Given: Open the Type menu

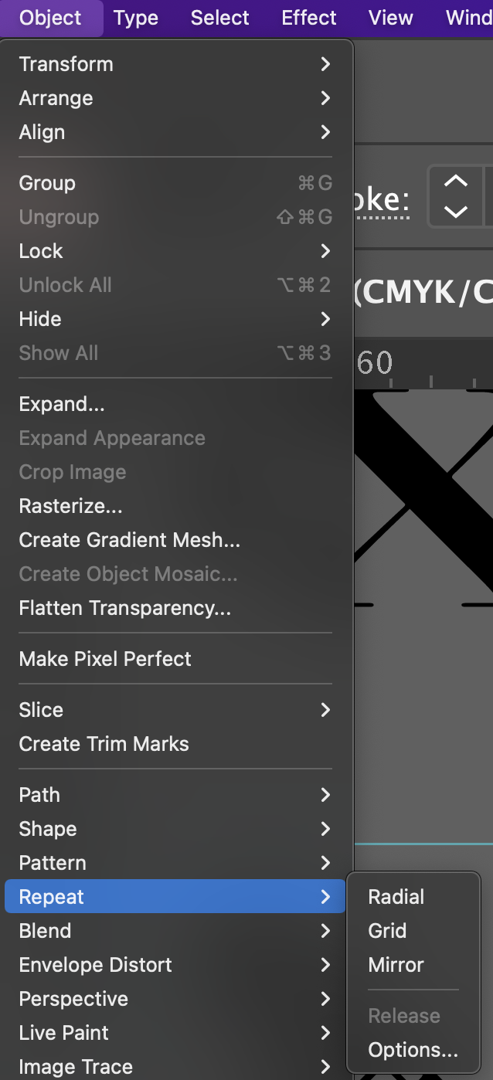Looking at the screenshot, I should pos(136,18).
